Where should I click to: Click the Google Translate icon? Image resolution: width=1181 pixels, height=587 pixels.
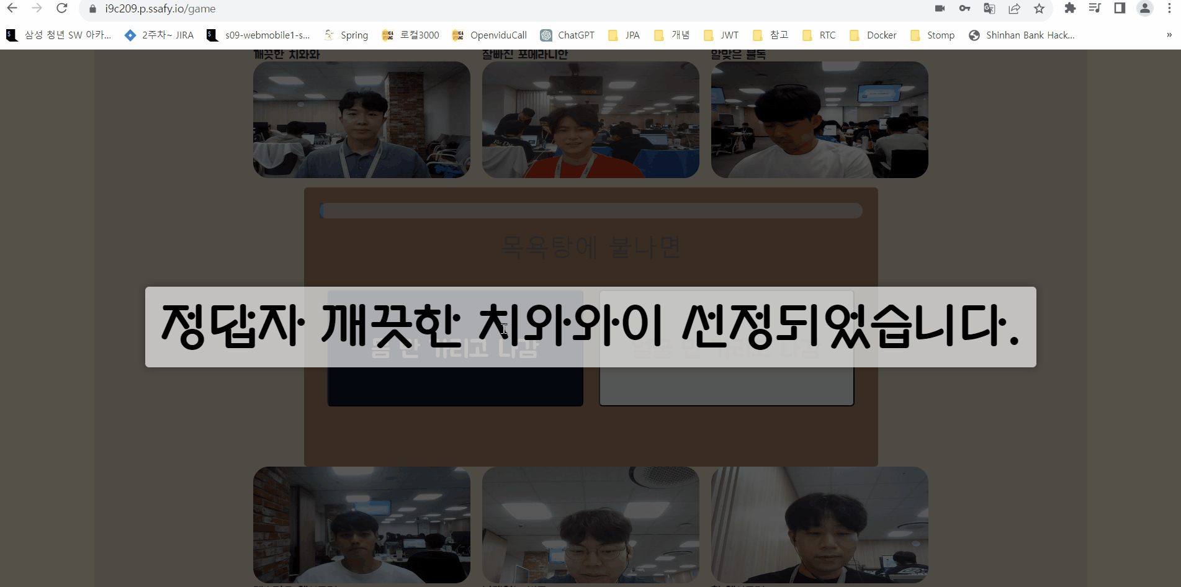(x=989, y=9)
